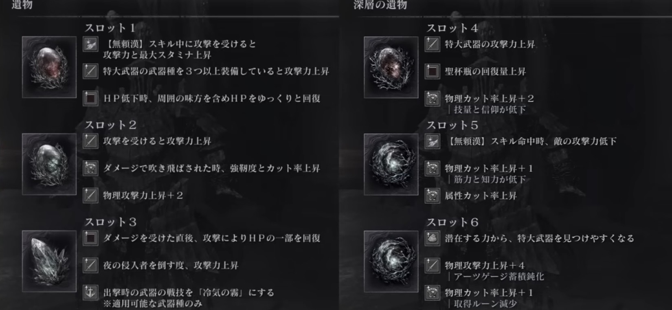Viewport: 672px width, 310px height.
Task: Select the Slot 3 crystal relic thumbnail
Action: [49, 261]
